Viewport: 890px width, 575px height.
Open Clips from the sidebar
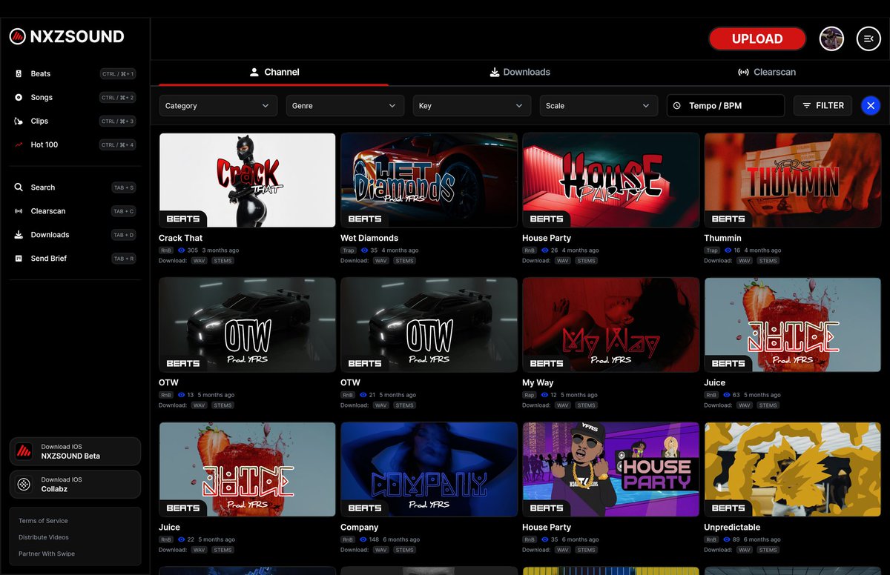click(75, 121)
